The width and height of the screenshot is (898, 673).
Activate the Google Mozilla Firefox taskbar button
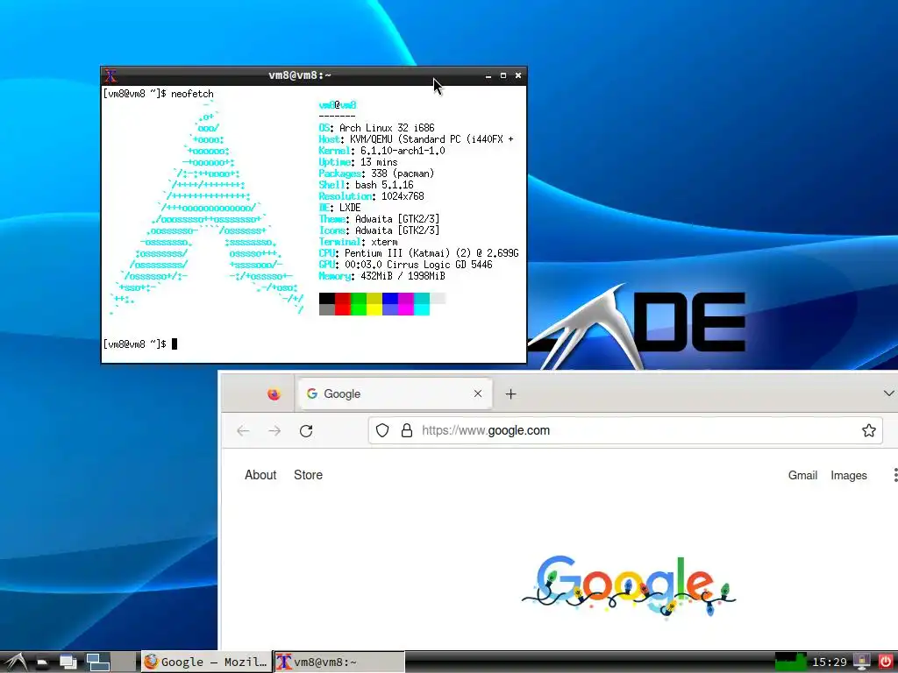(x=206, y=662)
